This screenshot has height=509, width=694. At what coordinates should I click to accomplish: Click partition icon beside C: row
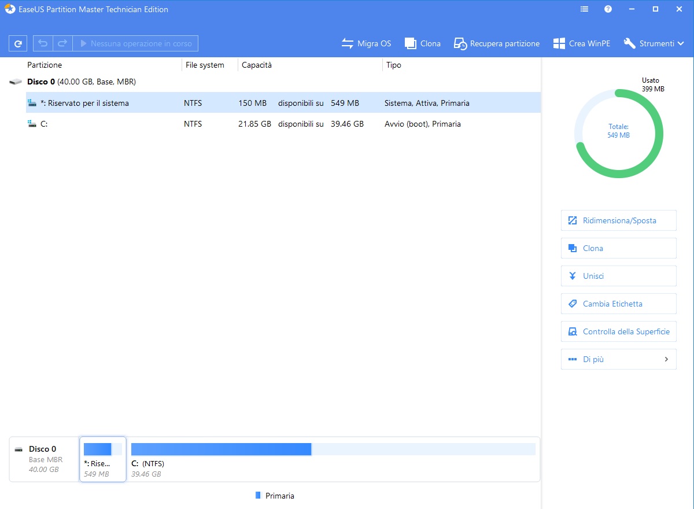tap(32, 124)
